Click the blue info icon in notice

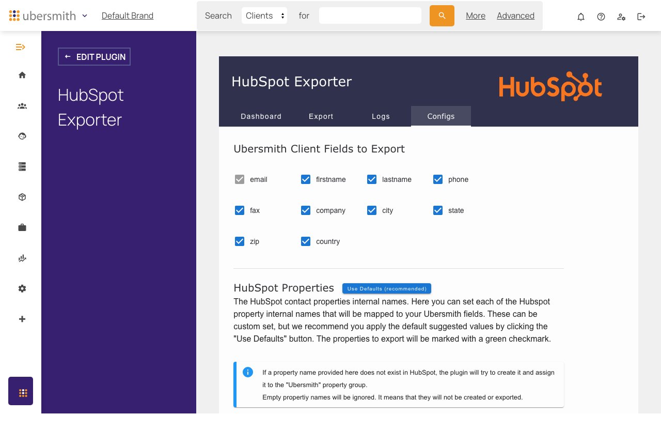point(248,372)
